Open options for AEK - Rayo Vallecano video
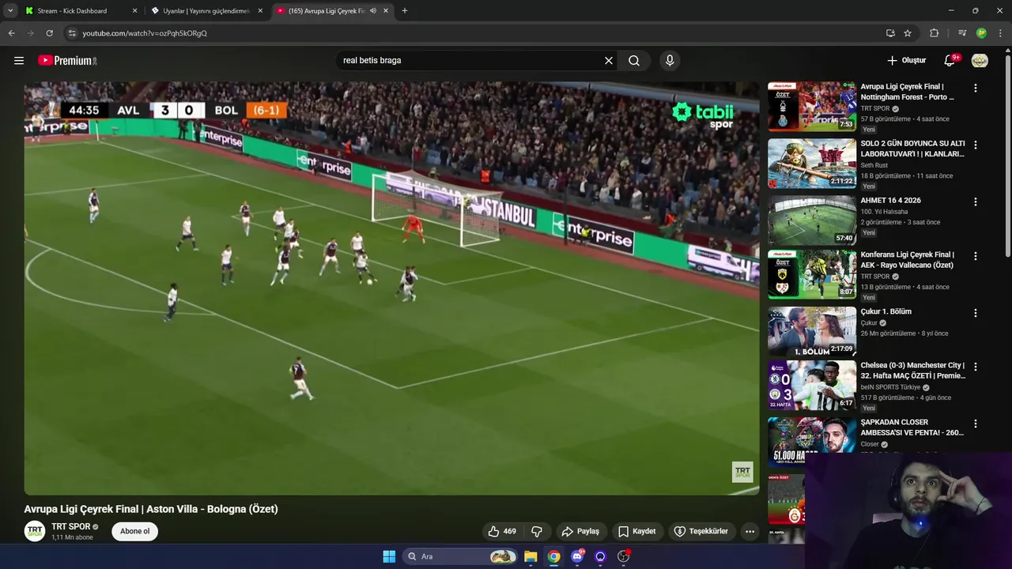Image resolution: width=1012 pixels, height=569 pixels. [975, 257]
